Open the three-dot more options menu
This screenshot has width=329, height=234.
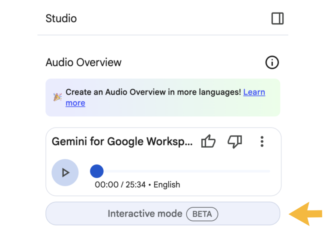tap(262, 141)
